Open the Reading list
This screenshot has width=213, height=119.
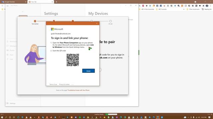click(206, 9)
